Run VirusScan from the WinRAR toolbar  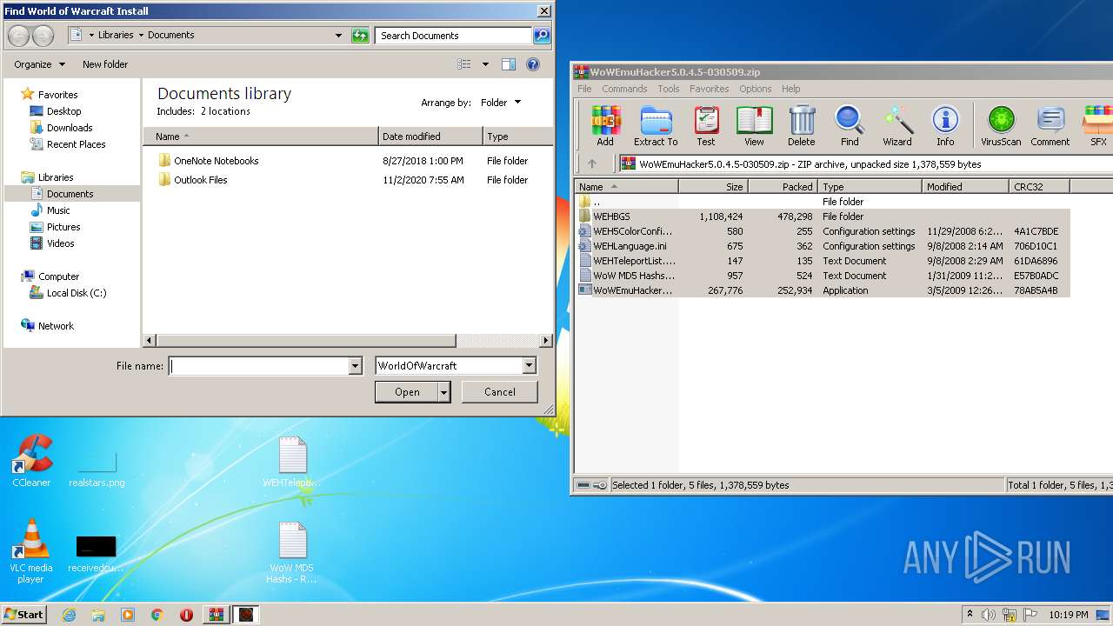1001,125
